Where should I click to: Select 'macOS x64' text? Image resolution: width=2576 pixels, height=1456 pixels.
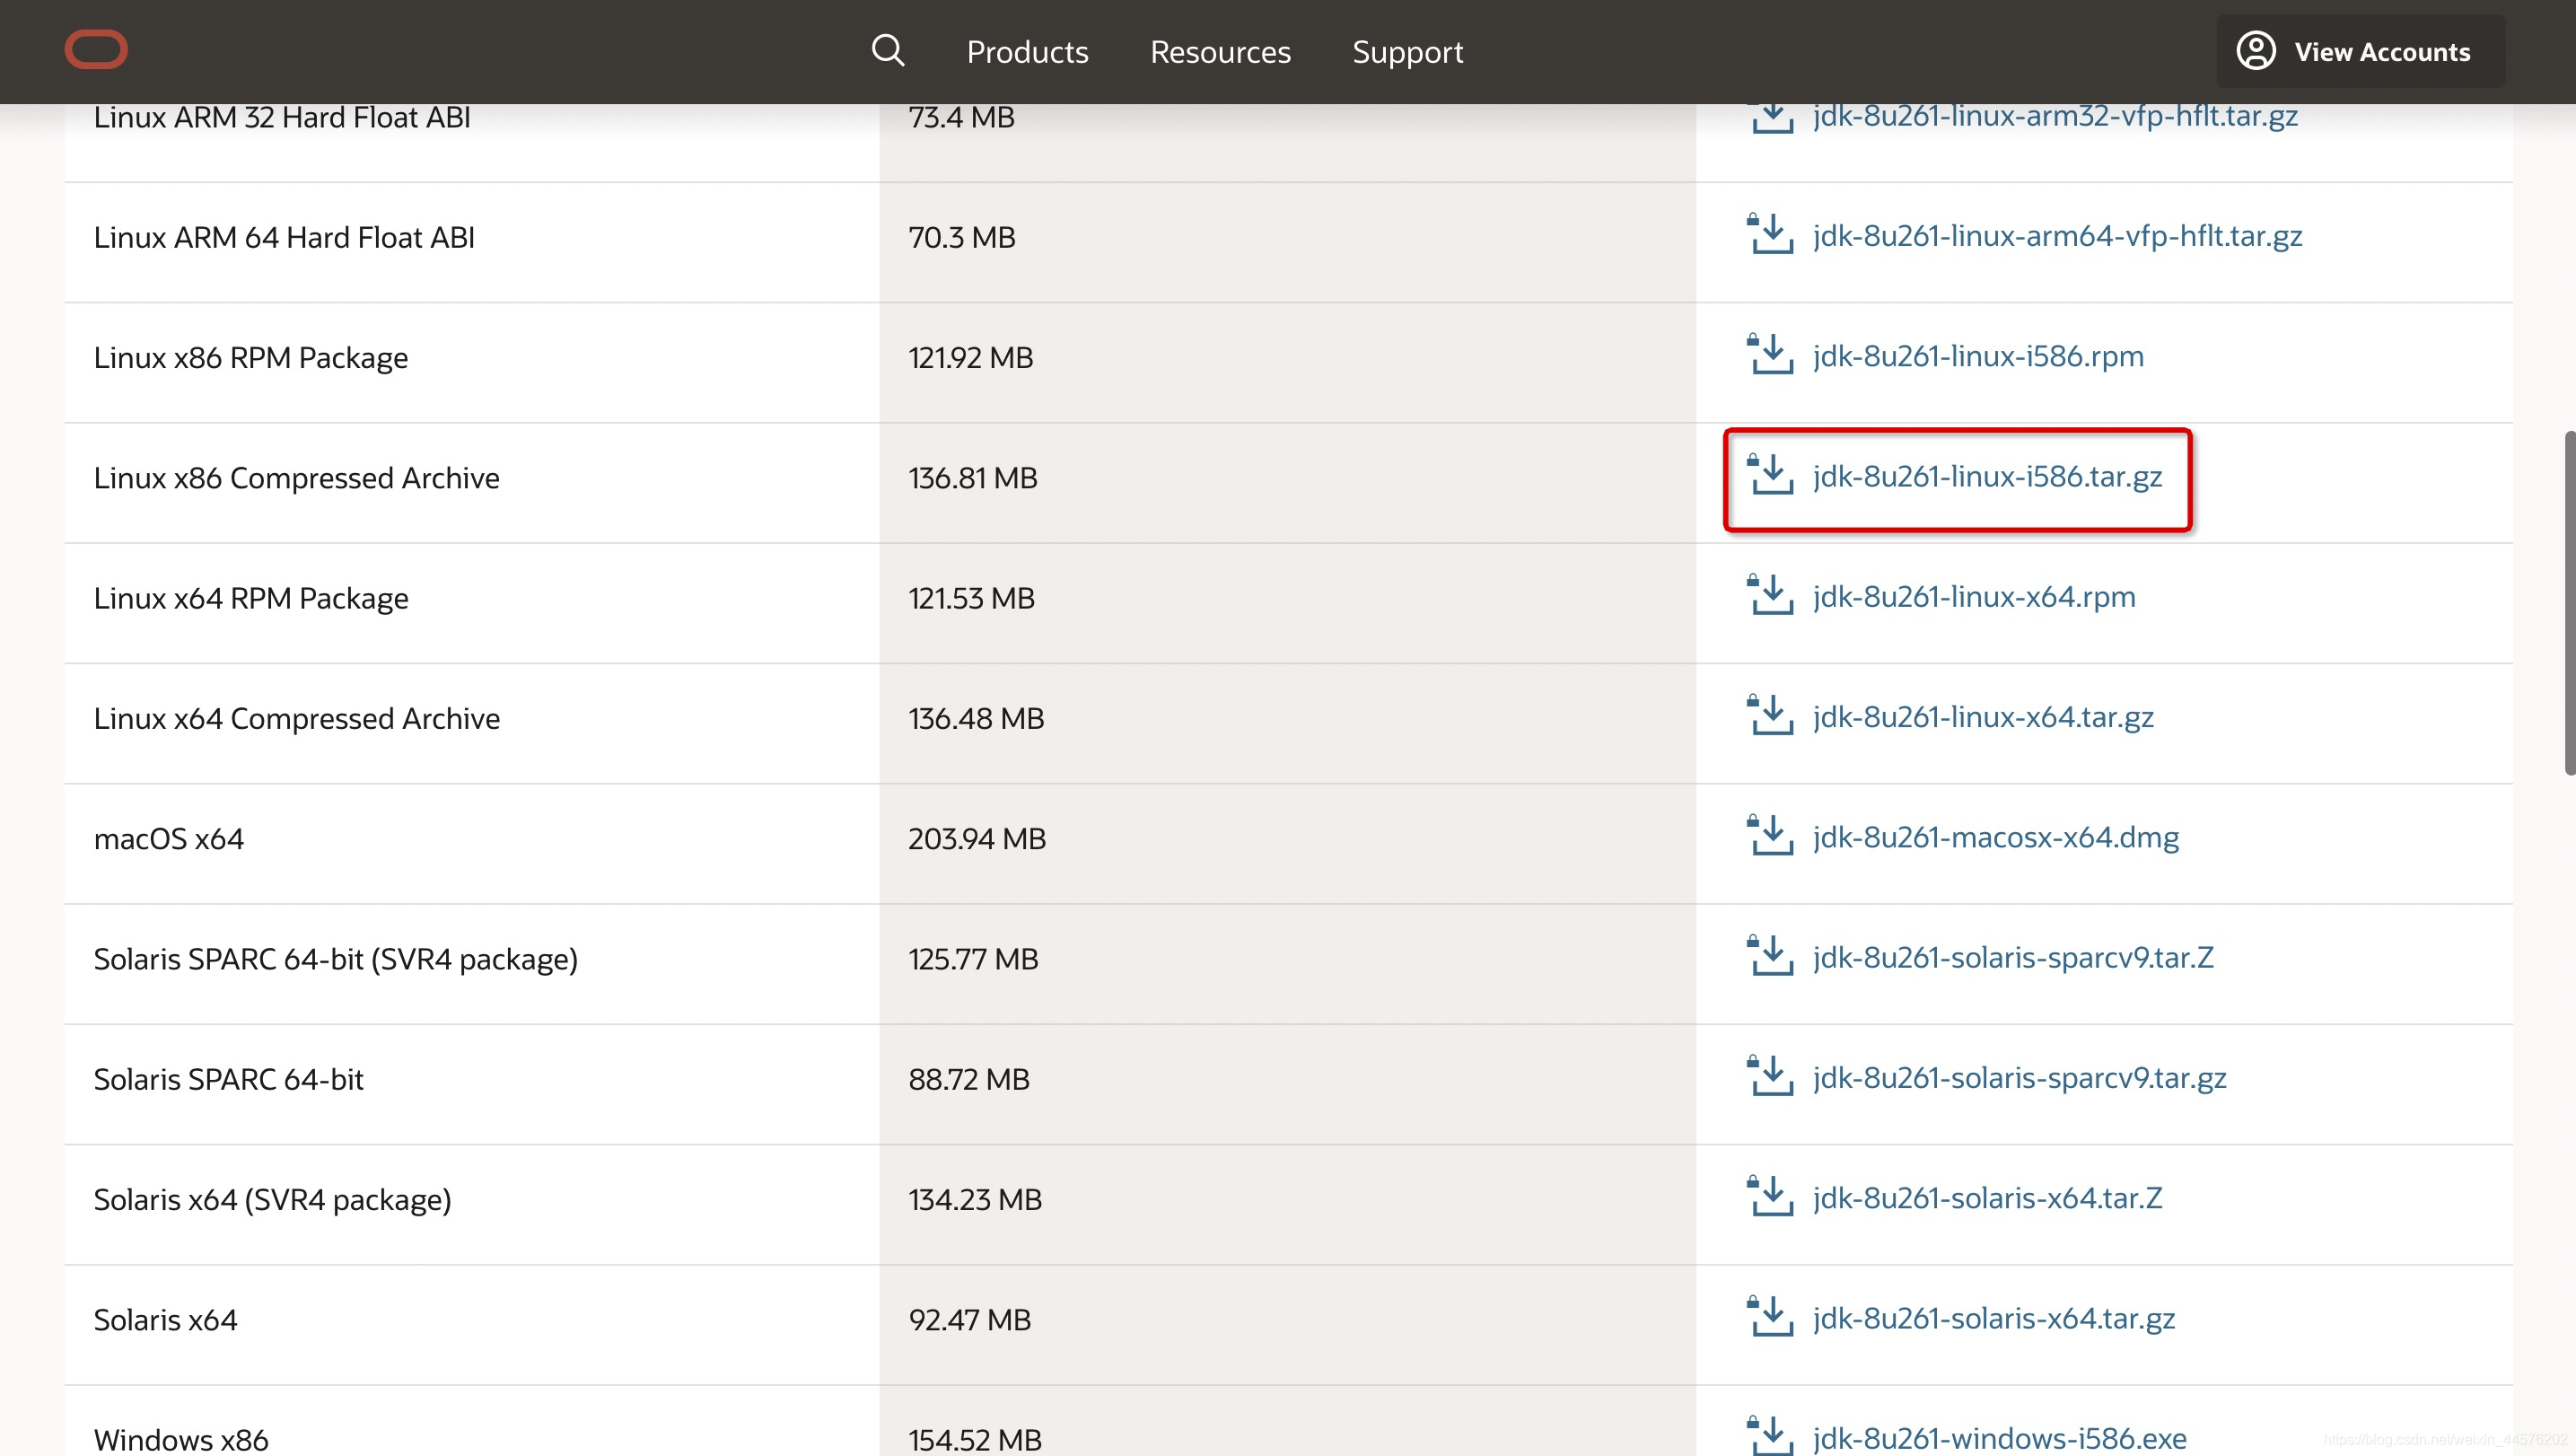[x=169, y=839]
